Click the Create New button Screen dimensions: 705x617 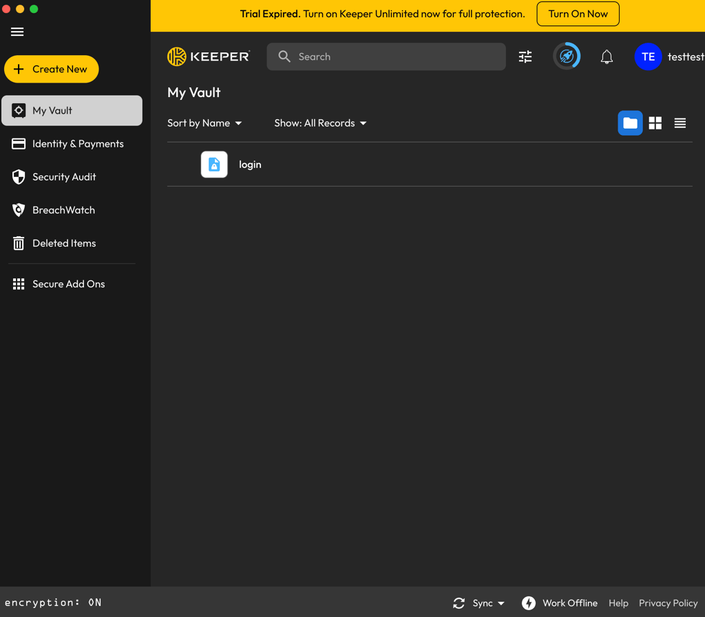click(x=51, y=70)
